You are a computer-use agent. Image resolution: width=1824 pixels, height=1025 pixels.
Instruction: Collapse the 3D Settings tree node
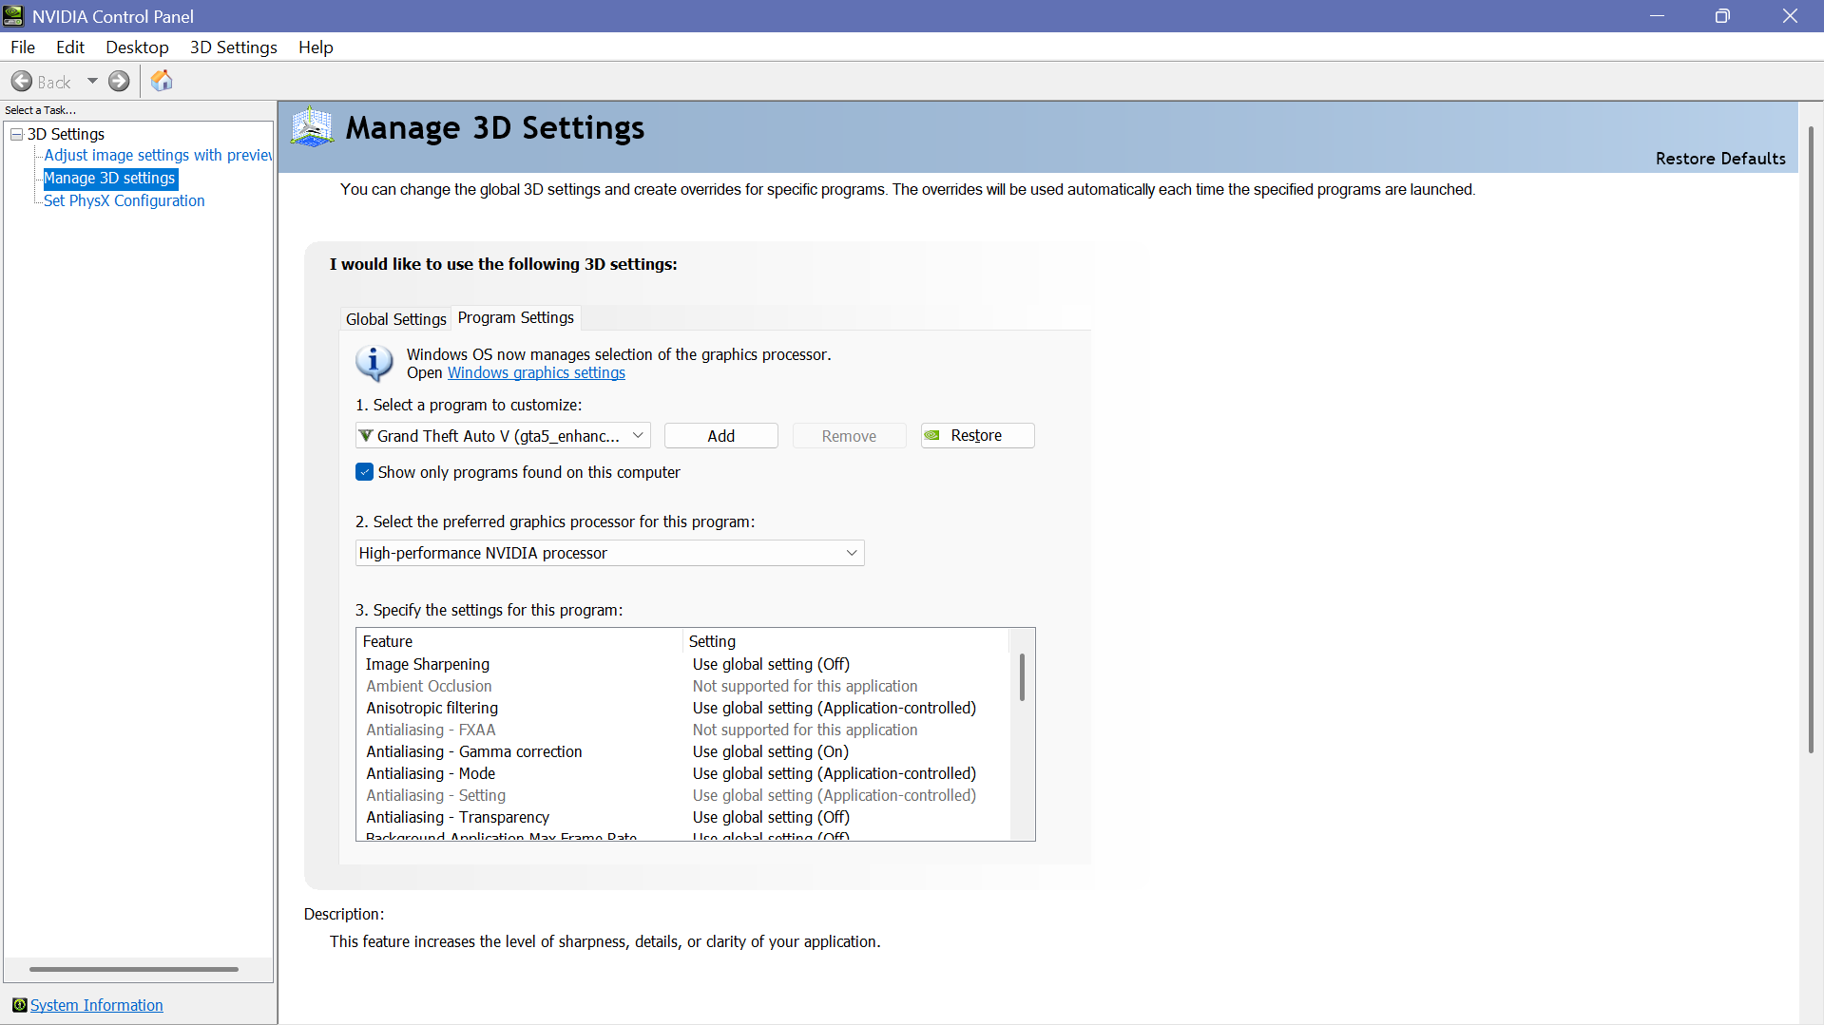16,134
